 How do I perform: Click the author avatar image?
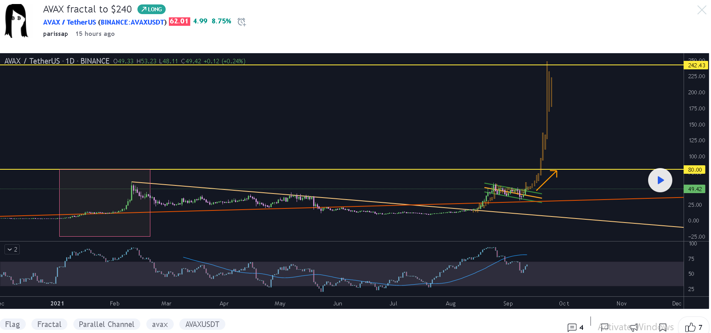pos(17,21)
